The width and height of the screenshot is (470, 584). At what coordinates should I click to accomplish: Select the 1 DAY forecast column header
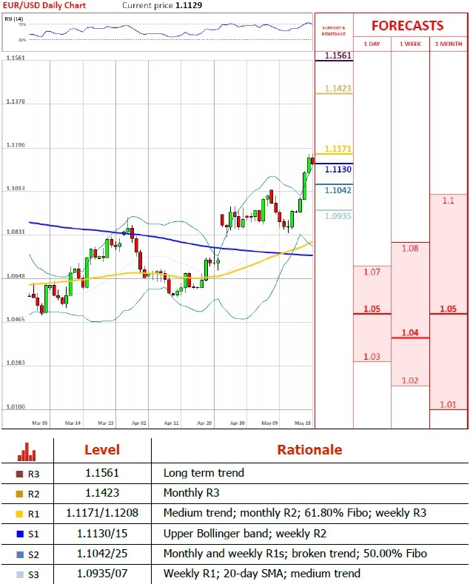[x=372, y=44]
